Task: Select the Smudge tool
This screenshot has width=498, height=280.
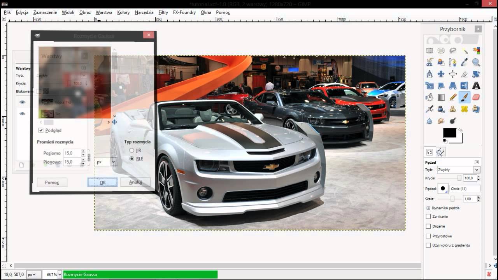Action: coord(441,121)
